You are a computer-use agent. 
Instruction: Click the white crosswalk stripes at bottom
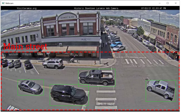[105, 98]
